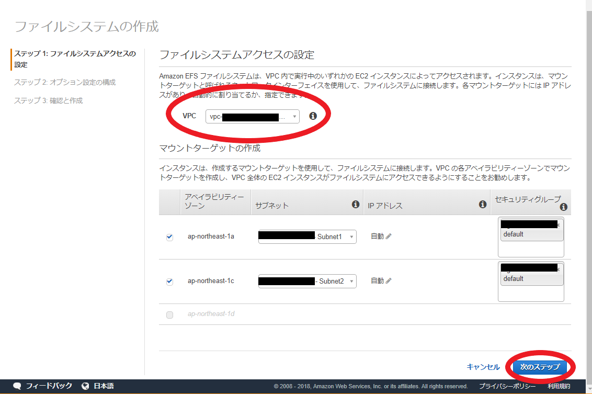Screen dimensions: 592x394
Task: Click the security group field for ap-northeast-1c
Action: point(531,282)
